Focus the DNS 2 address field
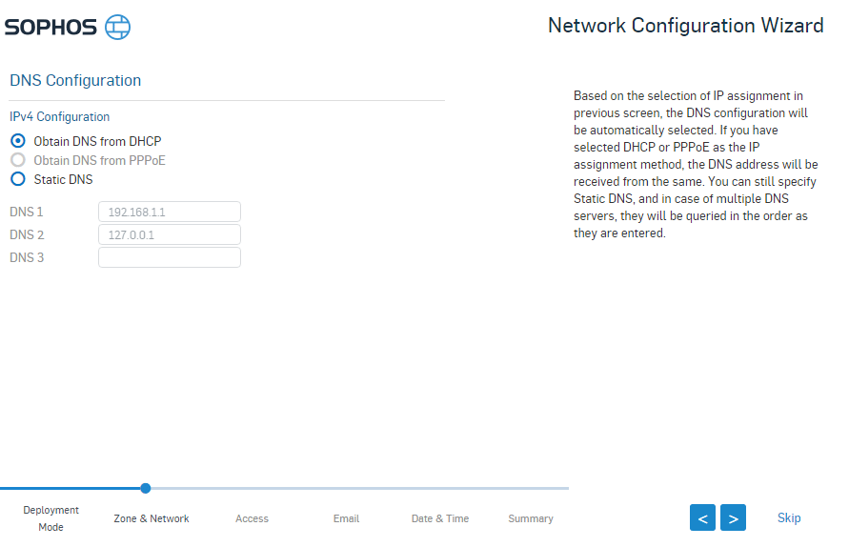Image resolution: width=849 pixels, height=547 pixels. [170, 234]
